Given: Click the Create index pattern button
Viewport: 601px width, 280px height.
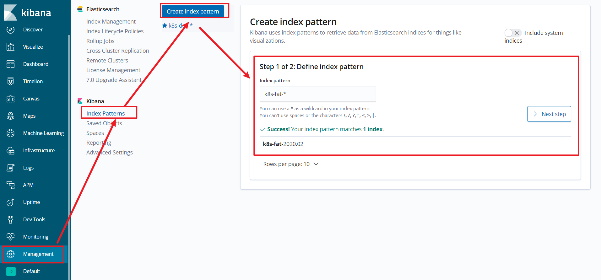Looking at the screenshot, I should (193, 12).
